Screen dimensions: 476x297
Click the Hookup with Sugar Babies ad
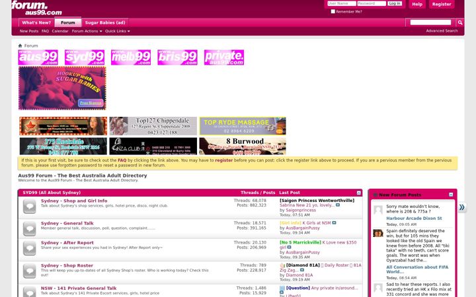62,88
